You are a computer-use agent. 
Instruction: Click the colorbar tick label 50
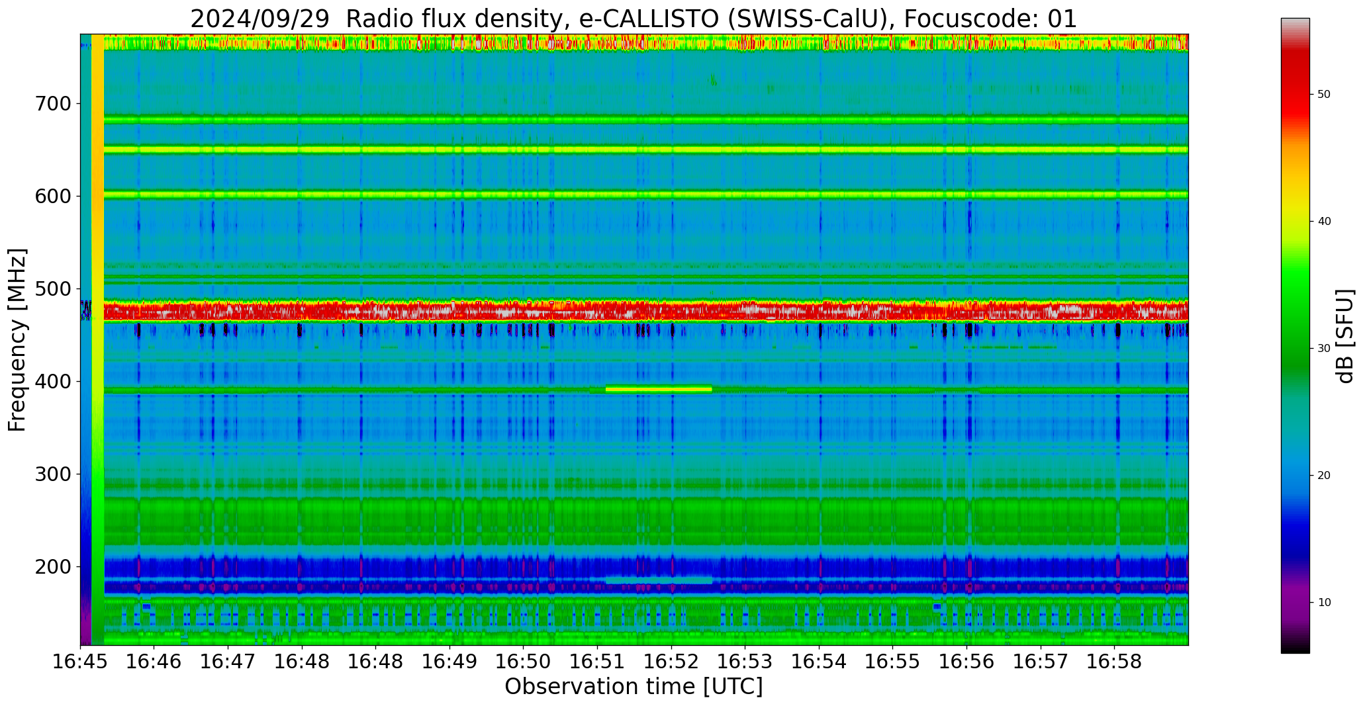[1324, 95]
